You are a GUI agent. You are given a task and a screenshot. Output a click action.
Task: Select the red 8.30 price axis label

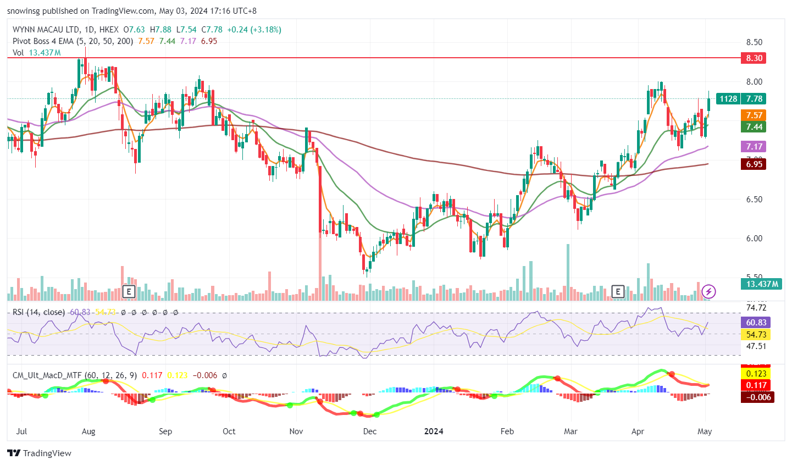[755, 58]
